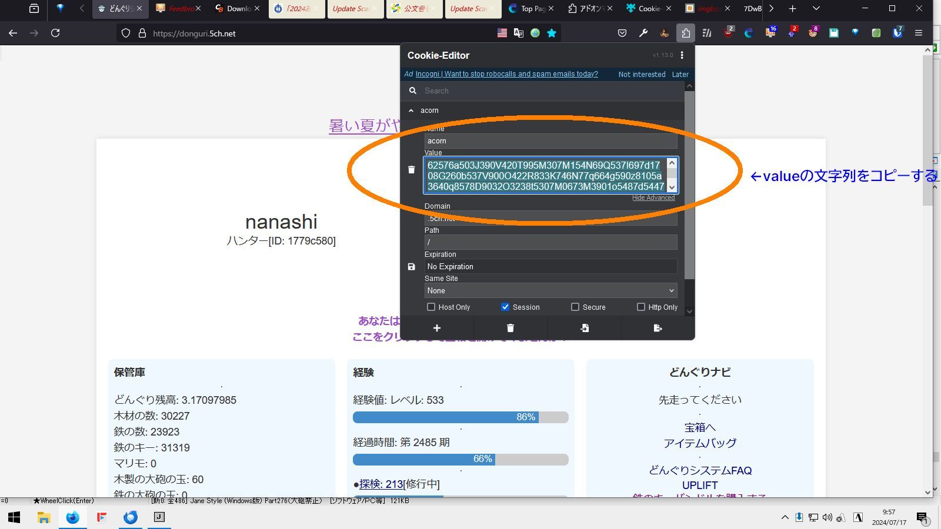This screenshot has width=941, height=529.
Task: Click the J Jane Style taskbar icon
Action: tap(159, 517)
